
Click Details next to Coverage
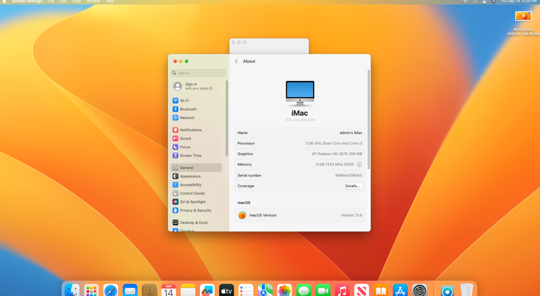tap(352, 186)
